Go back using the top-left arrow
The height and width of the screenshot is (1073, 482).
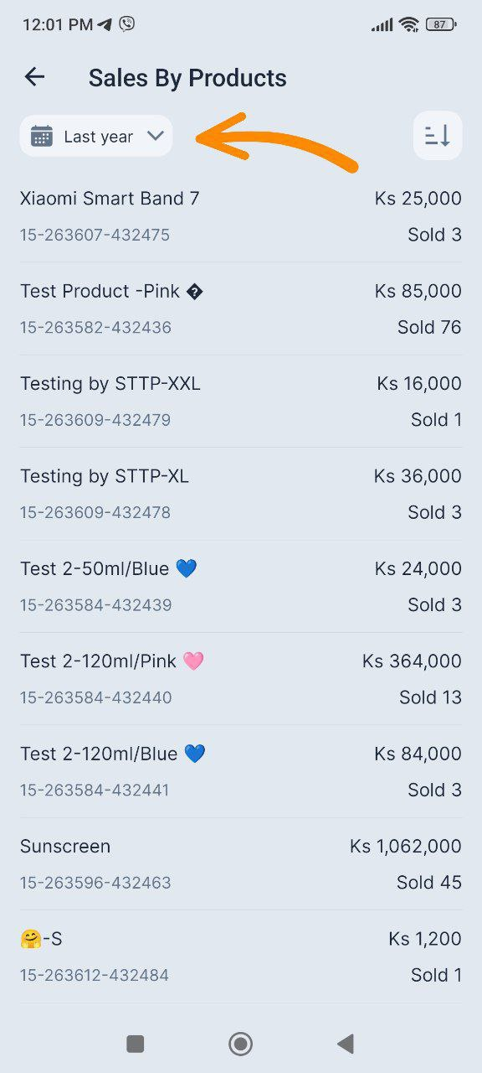pos(34,77)
